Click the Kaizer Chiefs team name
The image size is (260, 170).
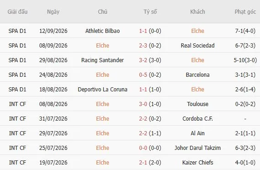tap(197, 162)
